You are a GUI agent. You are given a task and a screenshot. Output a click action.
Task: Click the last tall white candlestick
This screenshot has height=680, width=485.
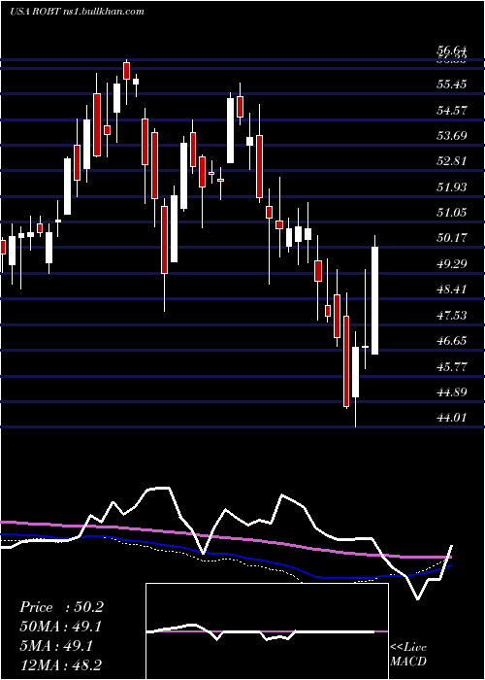point(375,300)
